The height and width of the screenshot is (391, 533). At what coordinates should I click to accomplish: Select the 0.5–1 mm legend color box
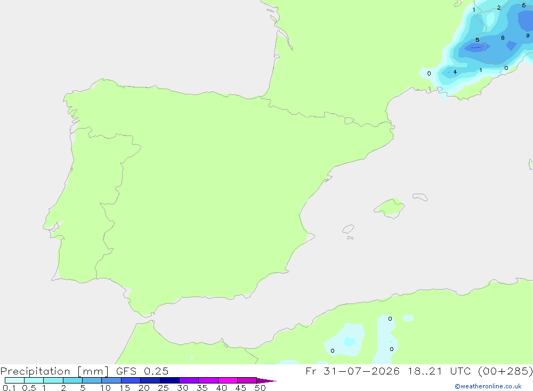click(x=34, y=380)
